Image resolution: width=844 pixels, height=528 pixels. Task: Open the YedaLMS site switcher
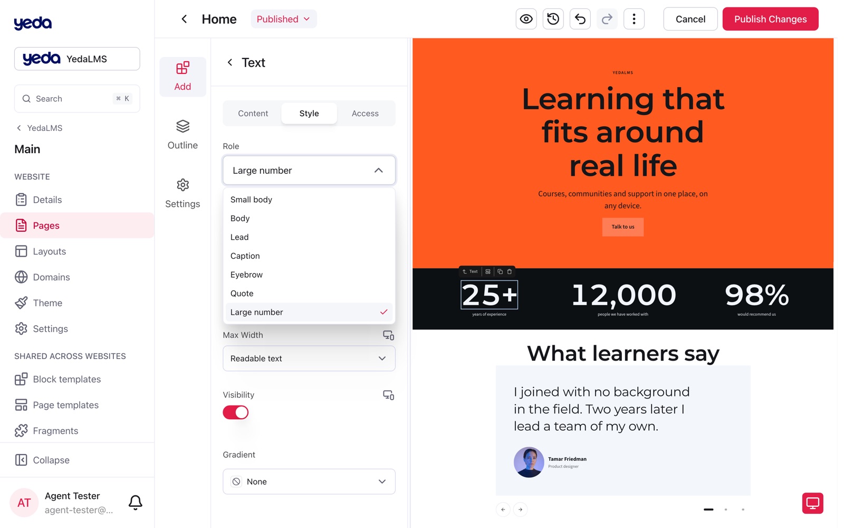click(x=77, y=59)
